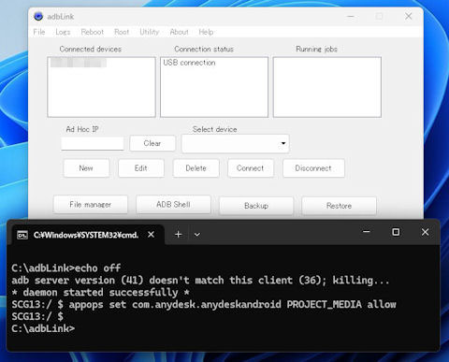
Task: Select the blurred device in Connected devices
Action: tap(79, 63)
